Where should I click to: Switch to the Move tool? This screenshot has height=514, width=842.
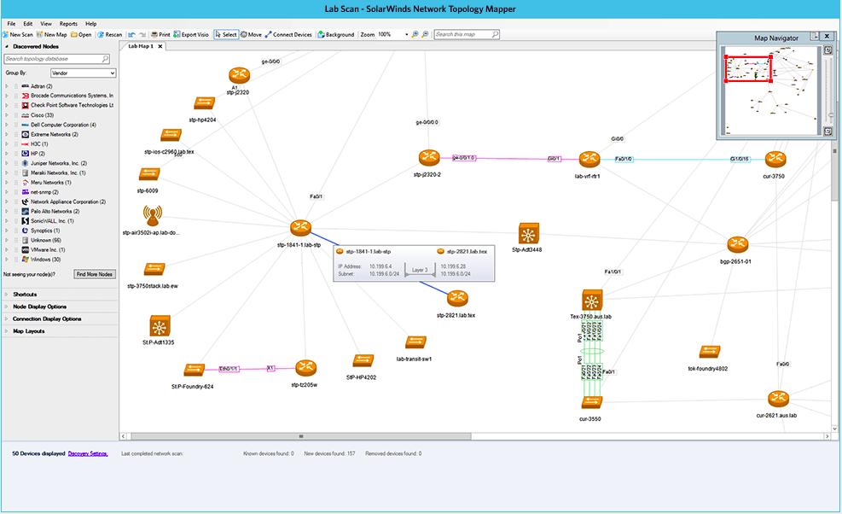coord(251,34)
